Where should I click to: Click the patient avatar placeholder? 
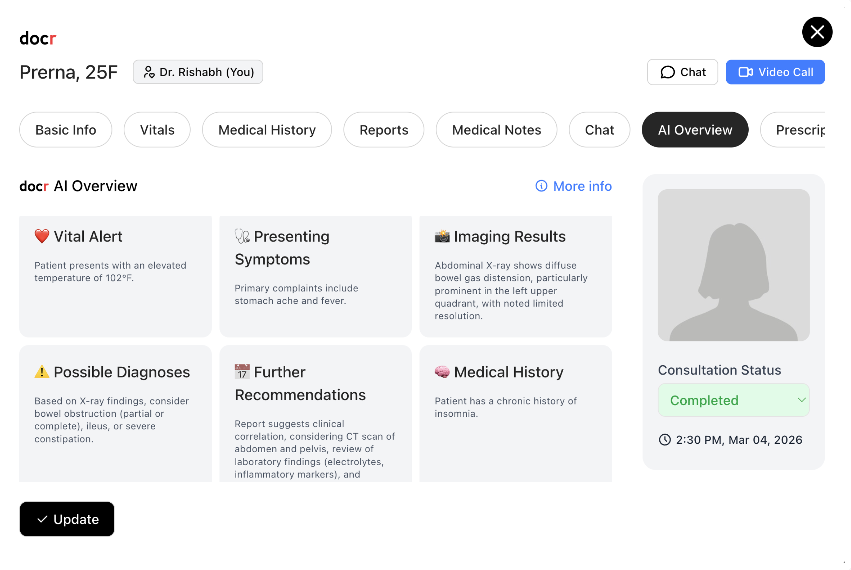pyautogui.click(x=734, y=265)
